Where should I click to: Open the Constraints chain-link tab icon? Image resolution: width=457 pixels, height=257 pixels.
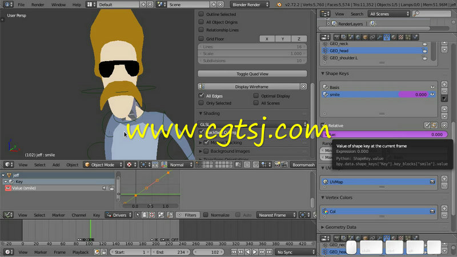[372, 37]
